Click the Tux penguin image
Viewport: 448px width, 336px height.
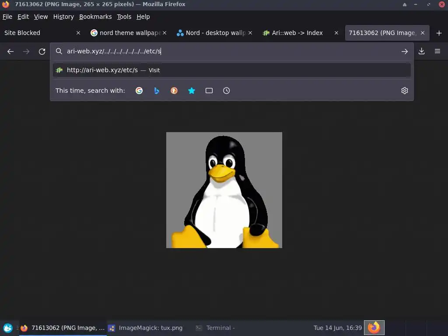[224, 190]
